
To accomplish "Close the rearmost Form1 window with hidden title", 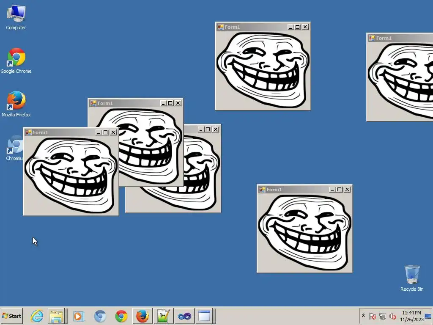I will point(216,129).
